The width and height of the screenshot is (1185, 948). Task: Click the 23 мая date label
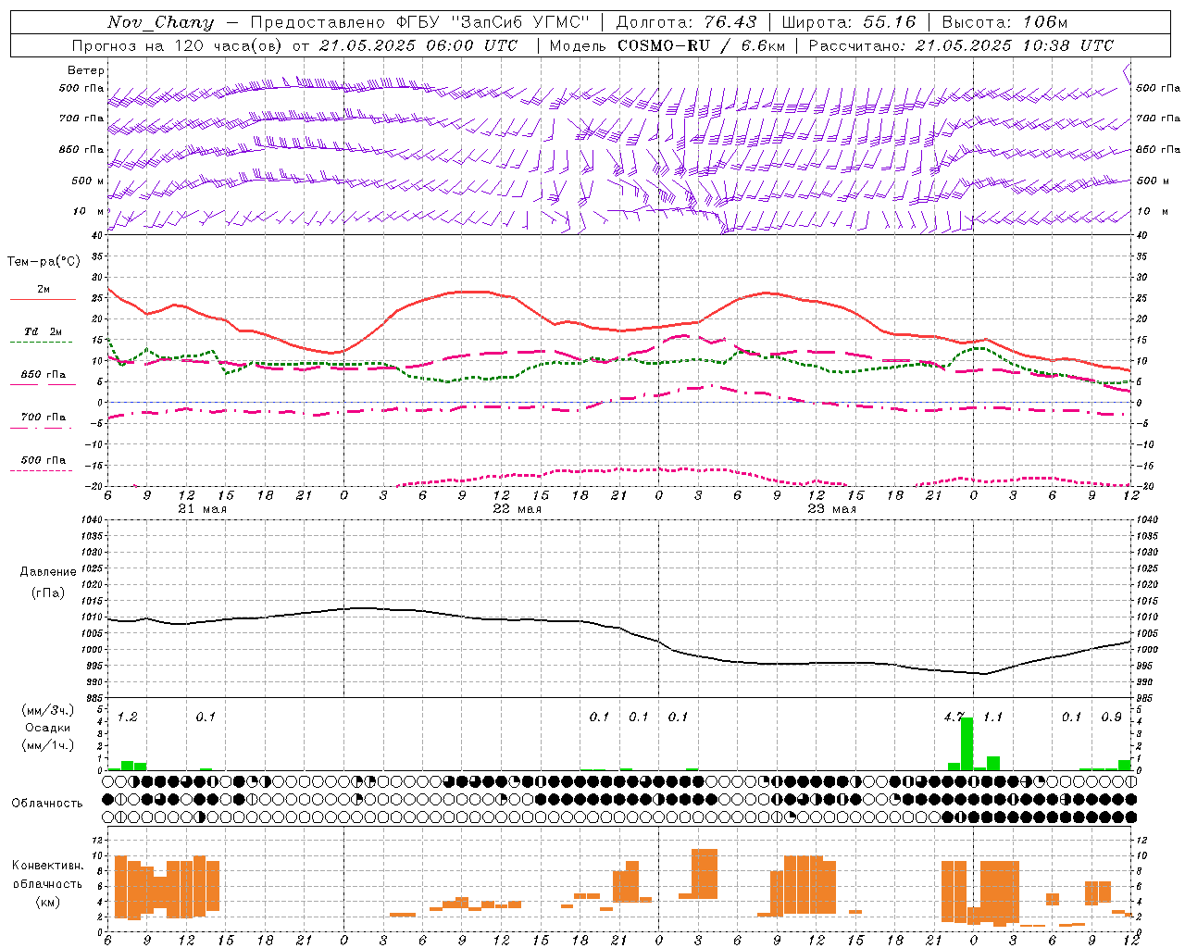click(831, 509)
